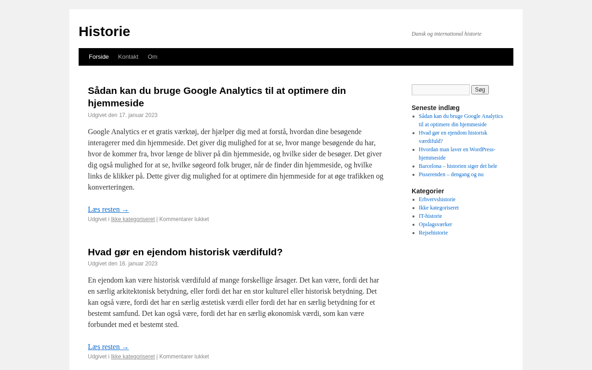Image resolution: width=592 pixels, height=370 pixels.
Task: Open Barcelona – historien siger det hele
Action: 458,166
